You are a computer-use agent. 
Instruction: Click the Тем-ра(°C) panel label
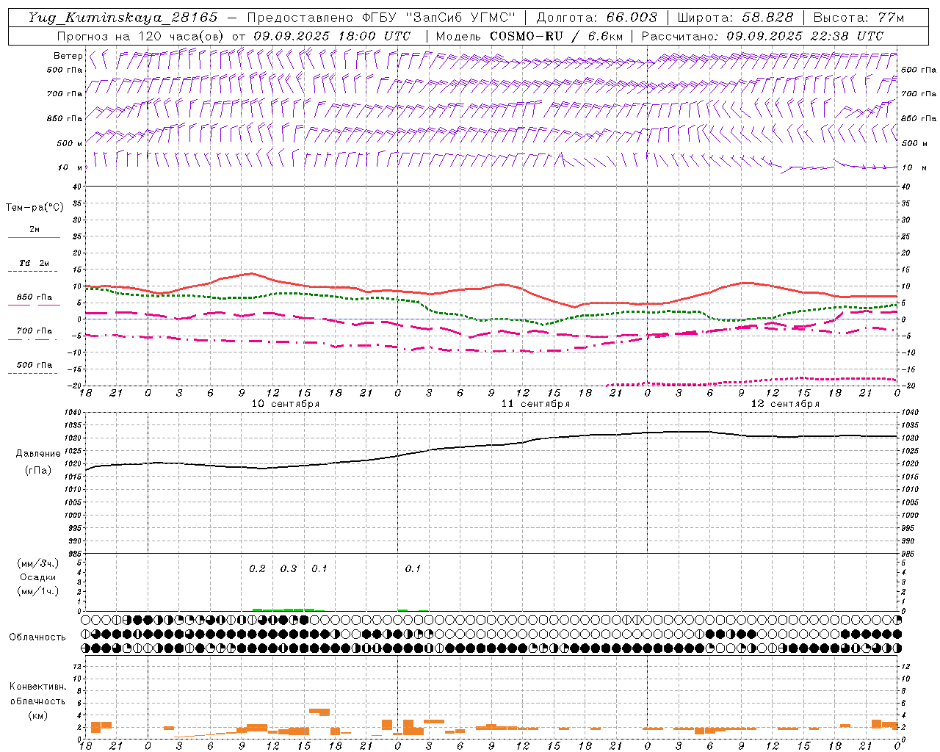(35, 208)
